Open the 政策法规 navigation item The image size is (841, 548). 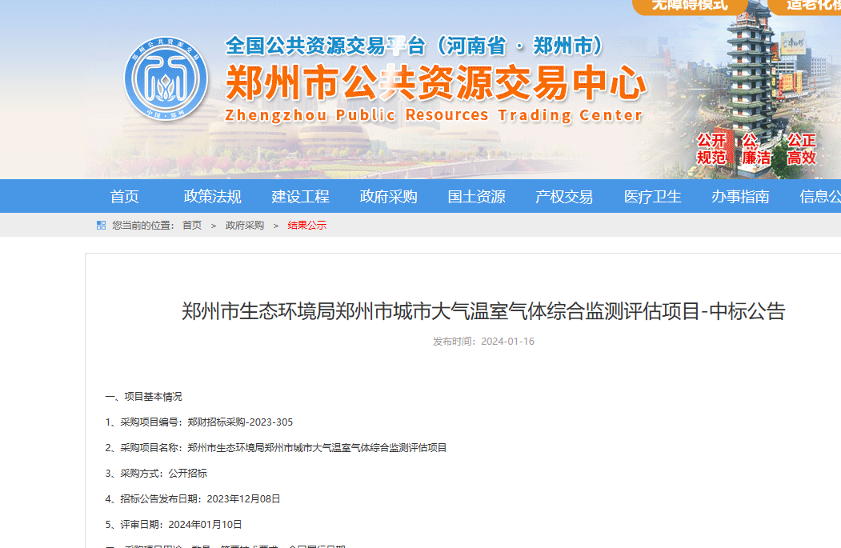tap(212, 197)
